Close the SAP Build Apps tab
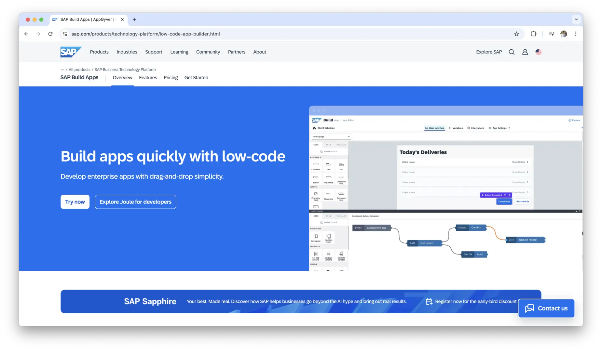The width and height of the screenshot is (602, 351). pyautogui.click(x=122, y=19)
